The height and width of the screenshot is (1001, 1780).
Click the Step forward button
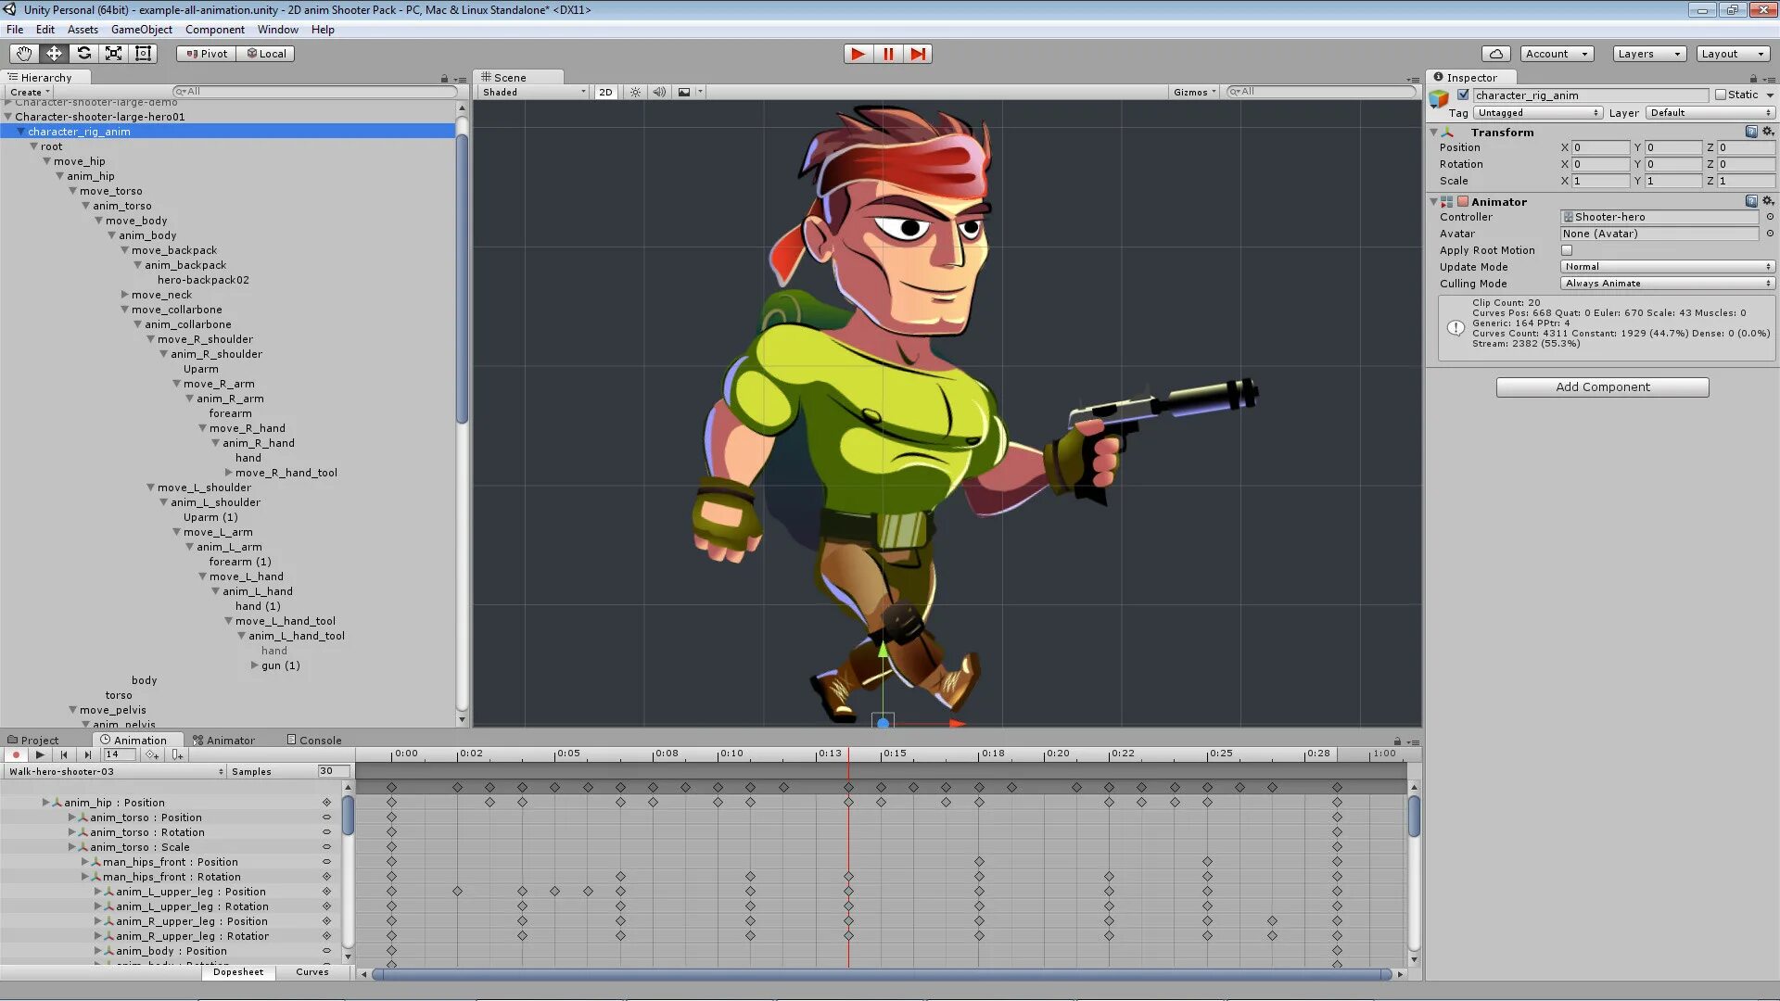[x=918, y=54]
